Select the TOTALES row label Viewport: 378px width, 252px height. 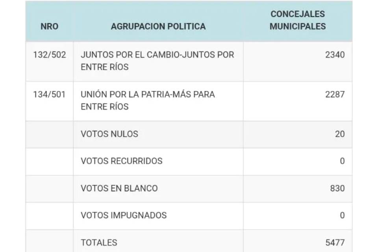[99, 243]
